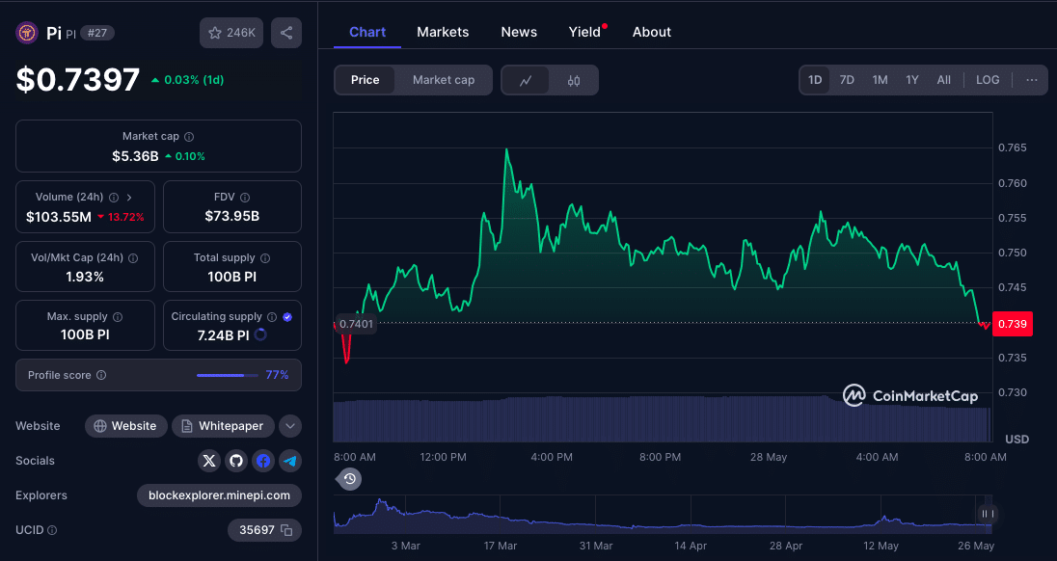Screen dimensions: 1057x561
Task: Expand Volume (24h) details arrow
Action: (129, 198)
